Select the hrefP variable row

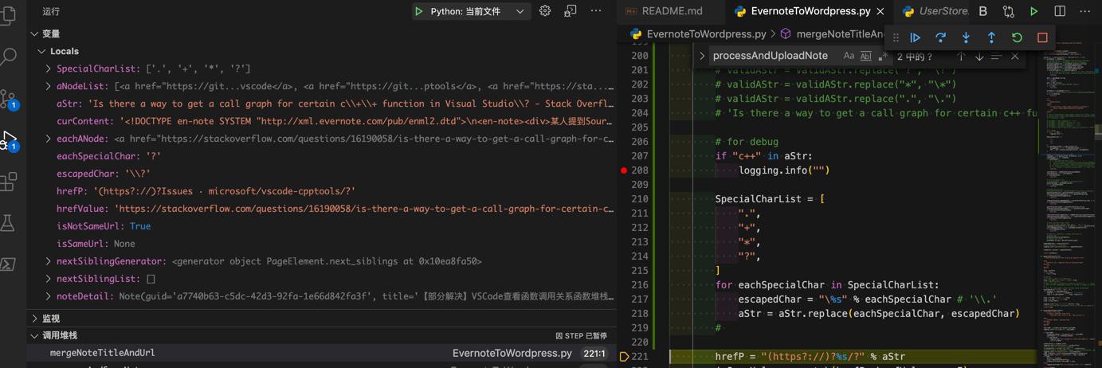(x=322, y=191)
